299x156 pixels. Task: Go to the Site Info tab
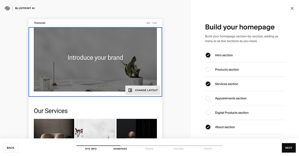91,149
